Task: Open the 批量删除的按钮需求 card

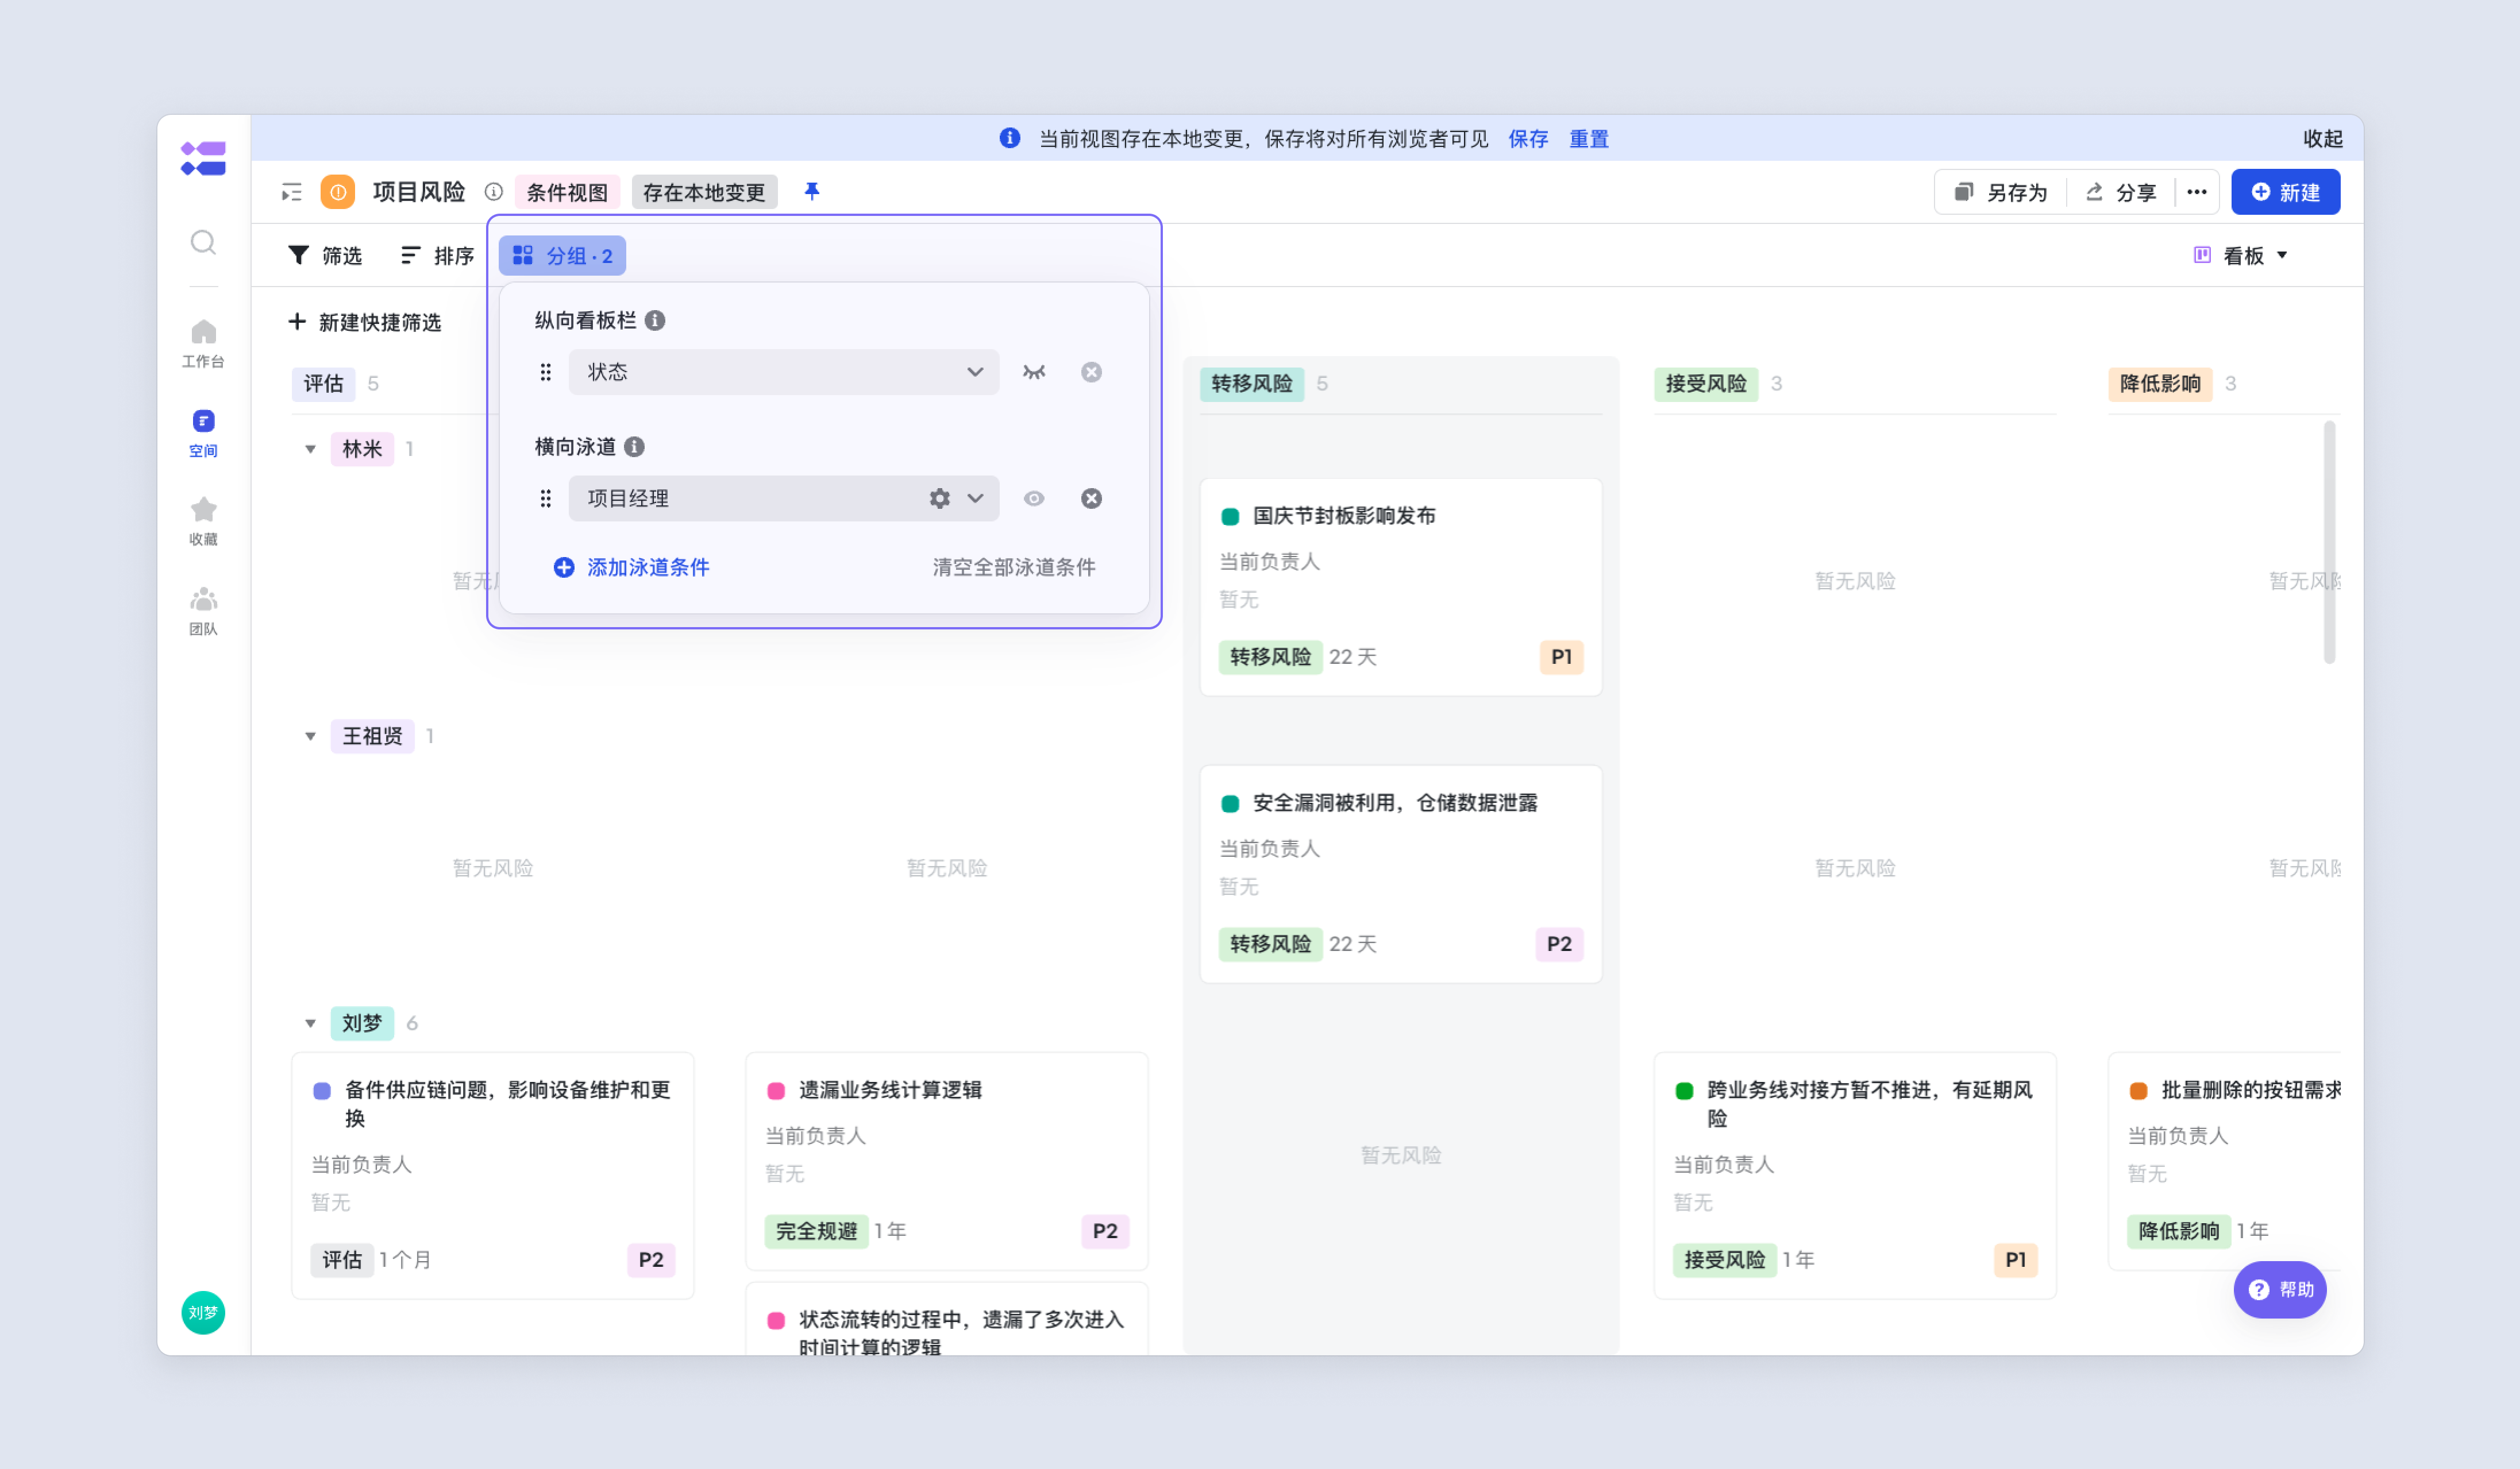Action: 2225,1160
